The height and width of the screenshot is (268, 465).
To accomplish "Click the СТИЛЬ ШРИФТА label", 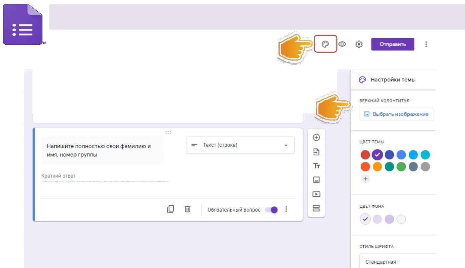I will coord(377,247).
